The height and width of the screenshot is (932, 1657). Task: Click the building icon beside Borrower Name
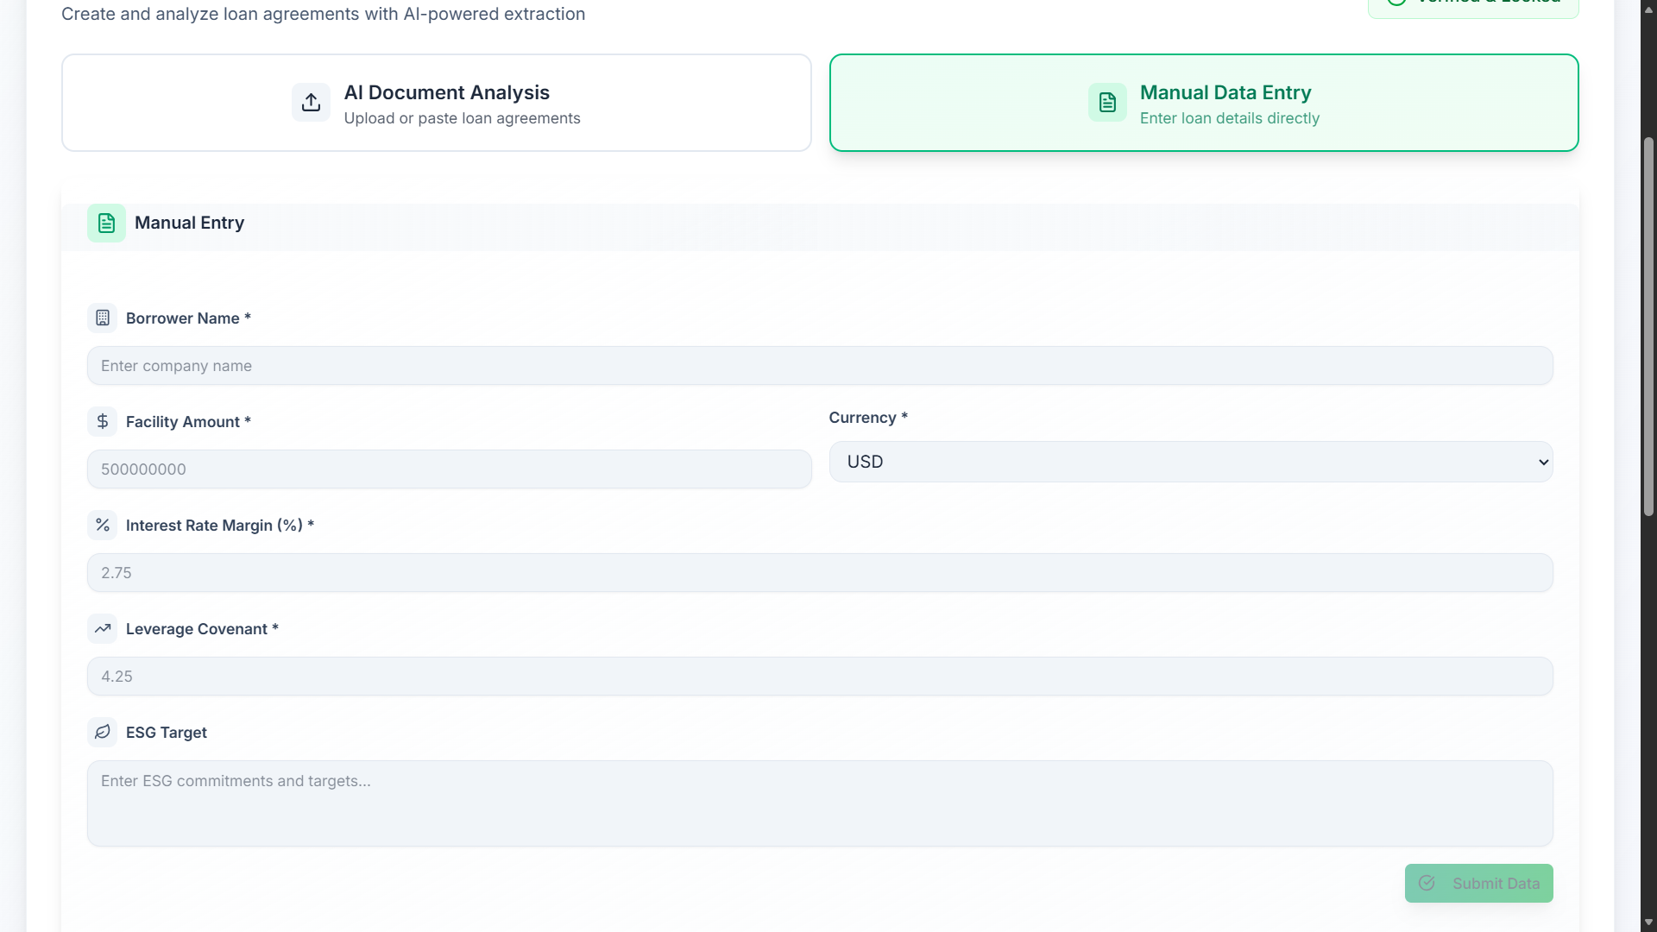point(103,318)
